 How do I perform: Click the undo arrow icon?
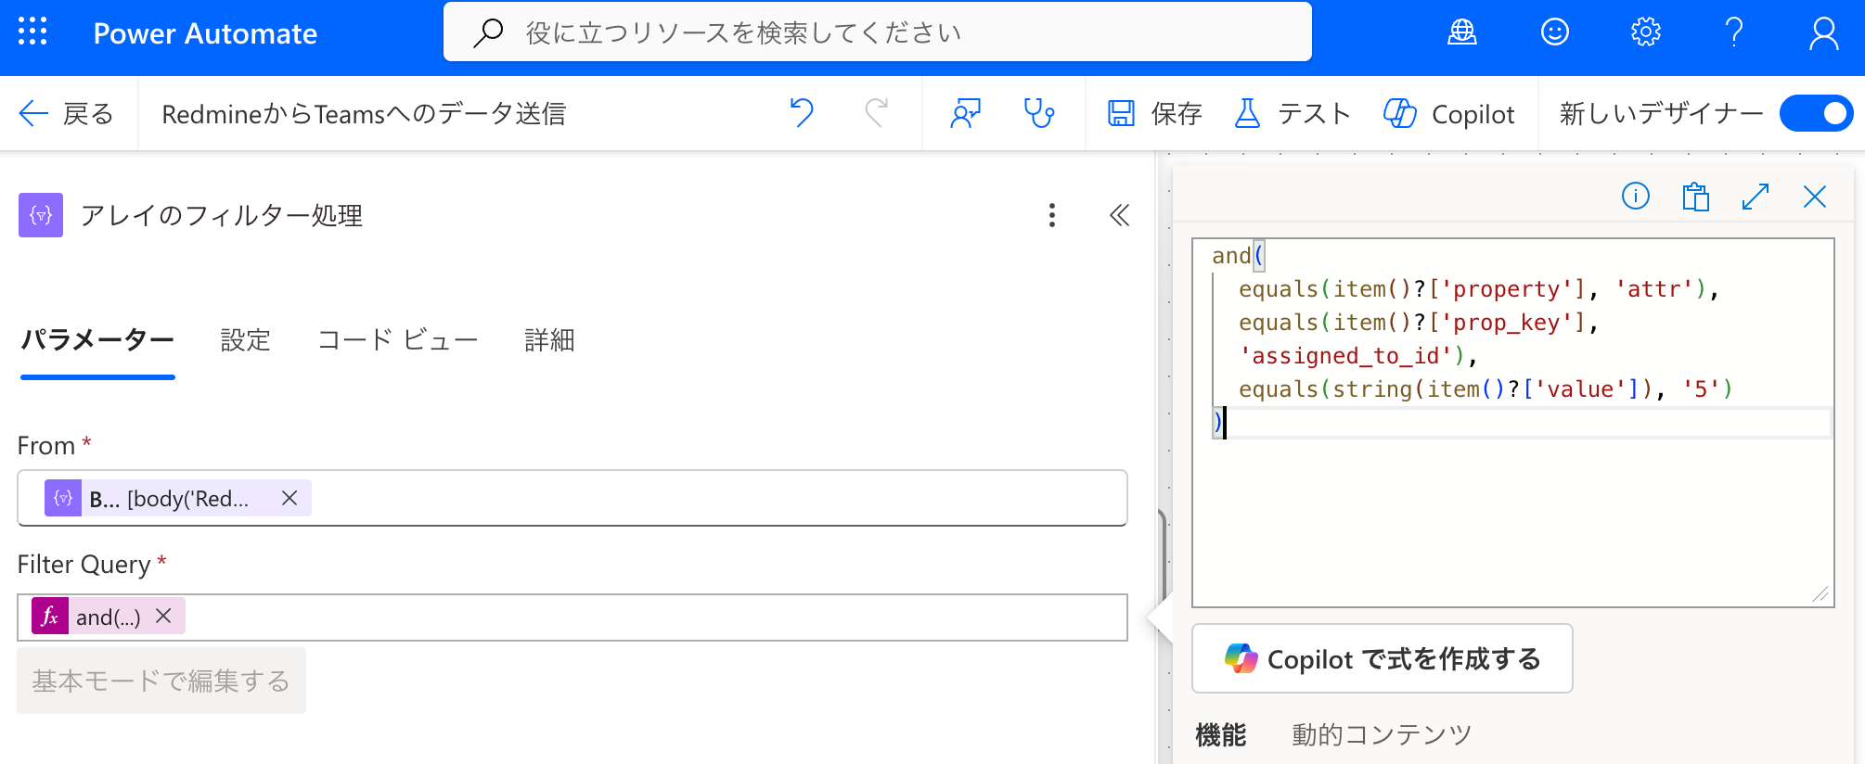click(802, 113)
